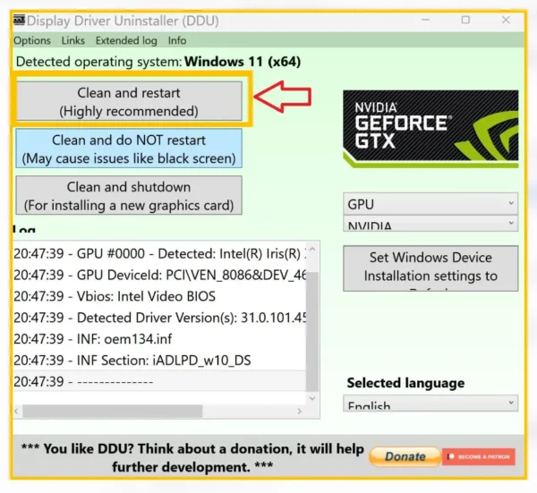Open the Options menu
Image resolution: width=537 pixels, height=493 pixels.
pyautogui.click(x=32, y=40)
